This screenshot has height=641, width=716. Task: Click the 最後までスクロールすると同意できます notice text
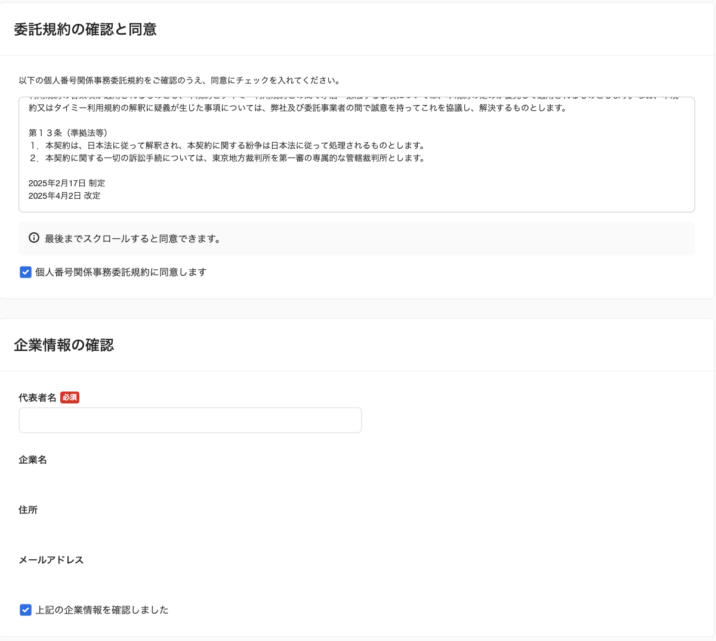(x=134, y=239)
